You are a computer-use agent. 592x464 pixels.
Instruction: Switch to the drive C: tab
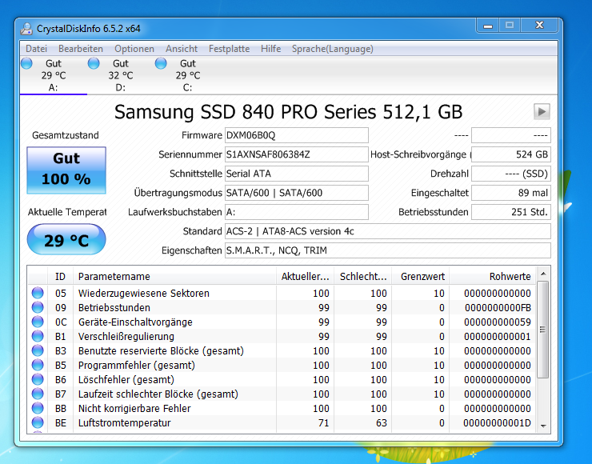(x=188, y=75)
